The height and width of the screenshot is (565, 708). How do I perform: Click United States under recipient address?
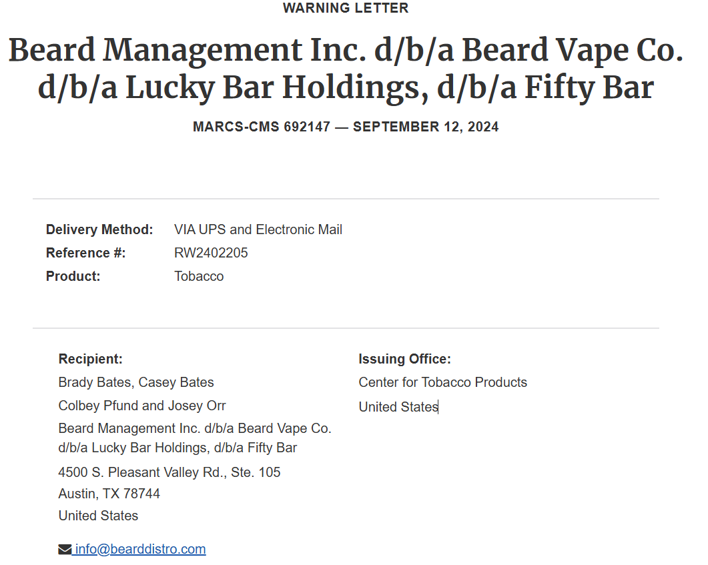point(98,516)
